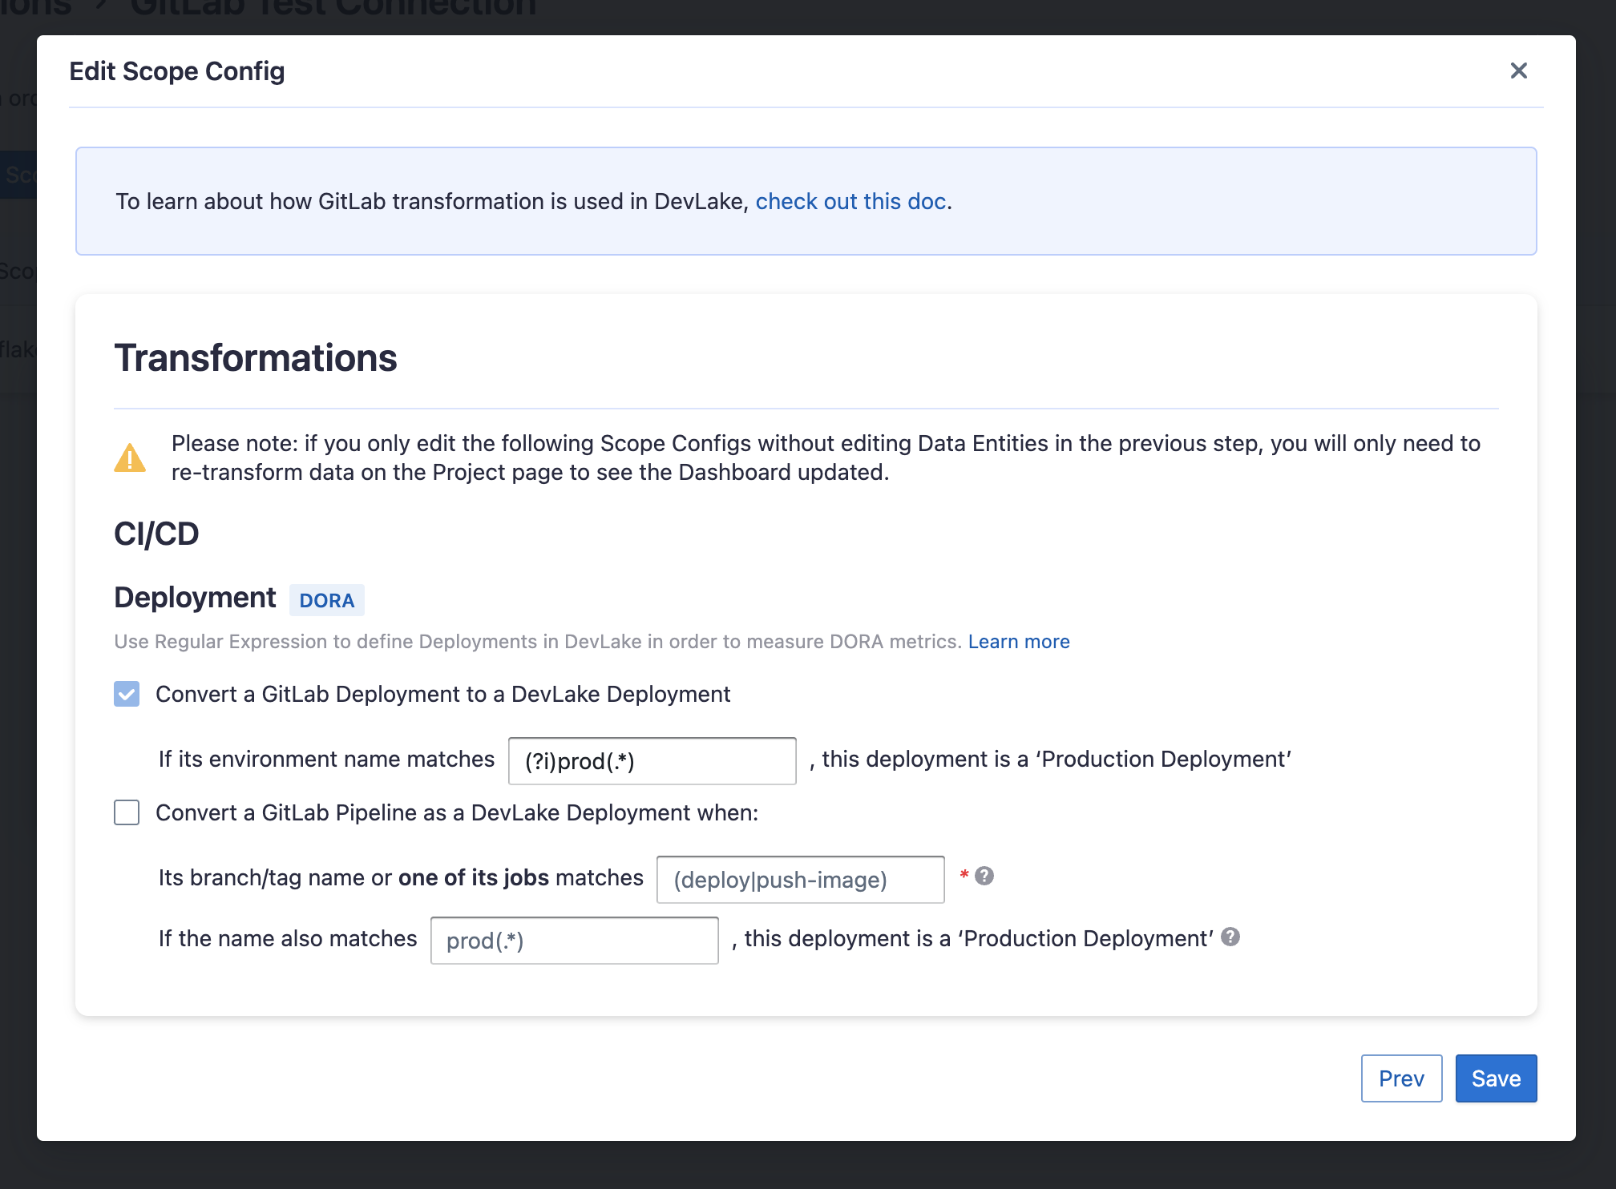Image resolution: width=1616 pixels, height=1189 pixels.
Task: Click the environment name regex field
Action: [652, 761]
